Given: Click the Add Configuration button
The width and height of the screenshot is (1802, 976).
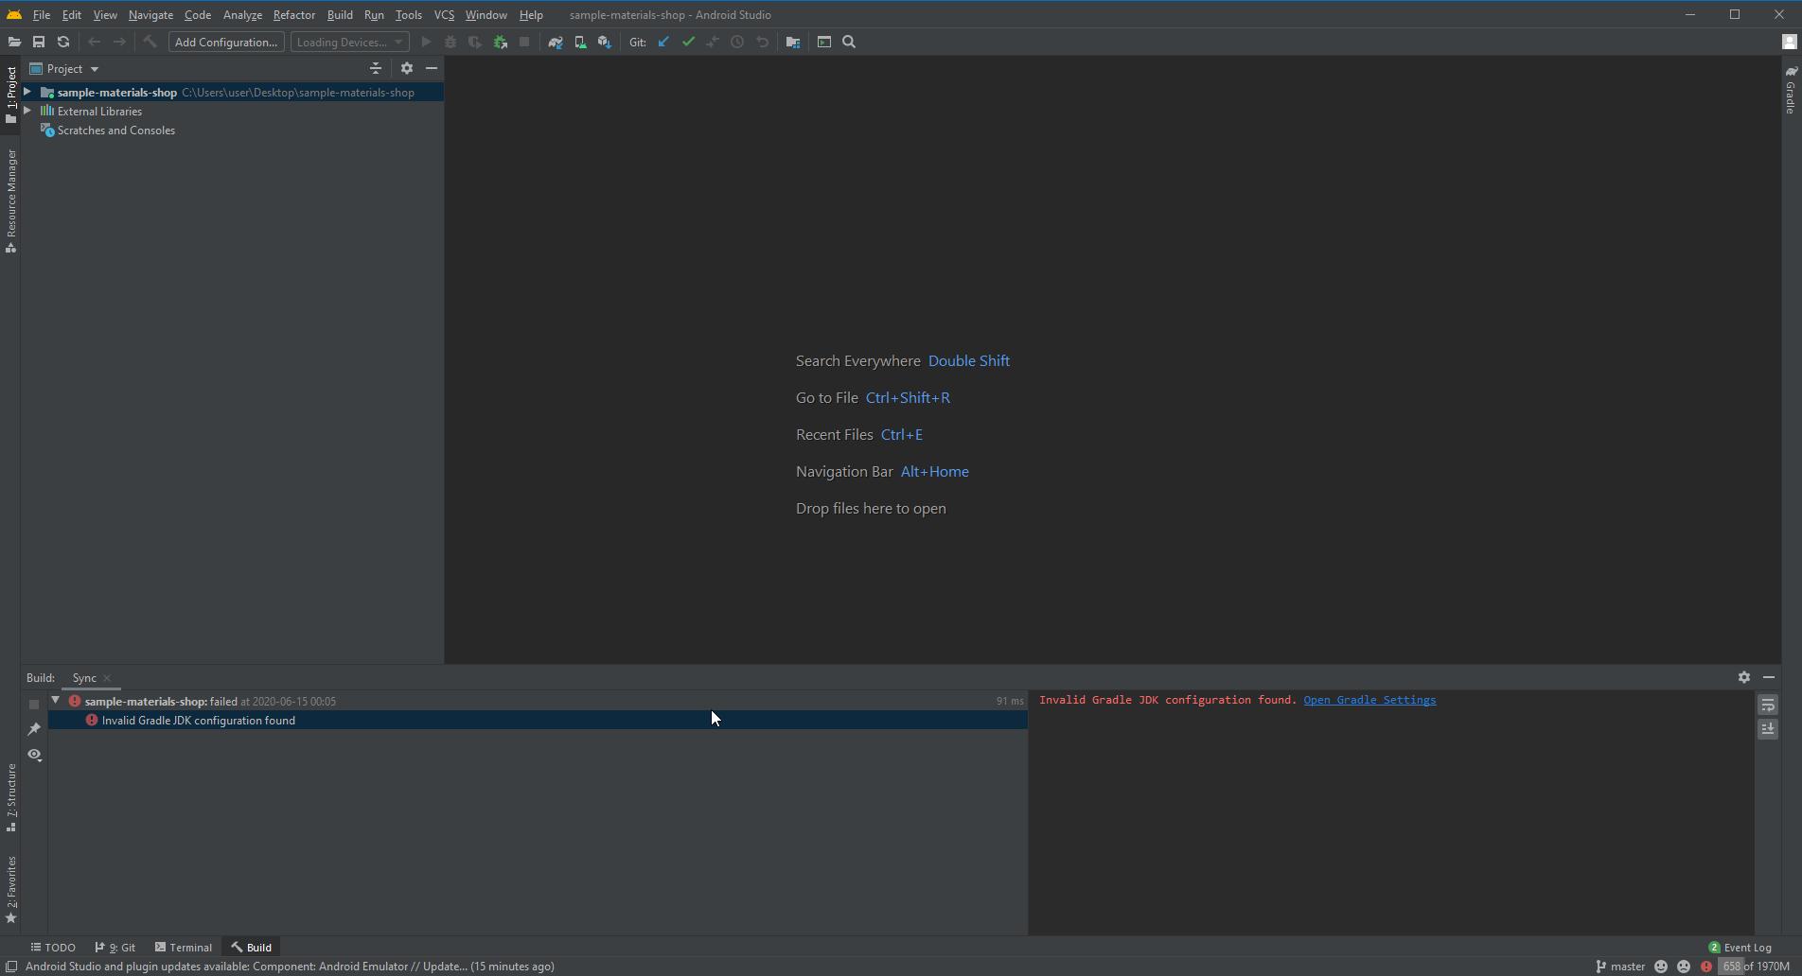Looking at the screenshot, I should (225, 42).
